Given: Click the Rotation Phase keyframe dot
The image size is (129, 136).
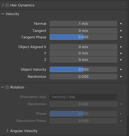Looking at the screenshot, I should pyautogui.click(x=121, y=114).
